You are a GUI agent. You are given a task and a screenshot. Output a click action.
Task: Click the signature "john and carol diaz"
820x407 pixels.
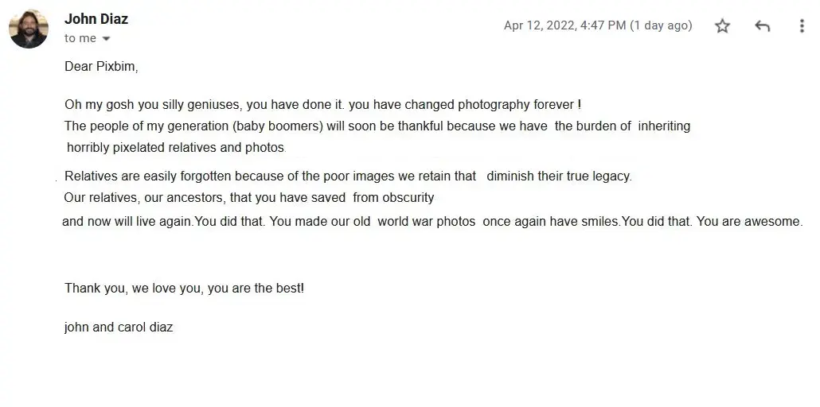point(119,327)
